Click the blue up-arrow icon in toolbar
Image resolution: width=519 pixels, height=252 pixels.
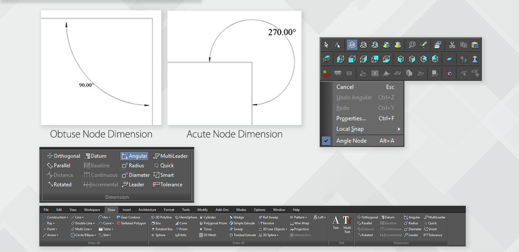click(x=475, y=59)
